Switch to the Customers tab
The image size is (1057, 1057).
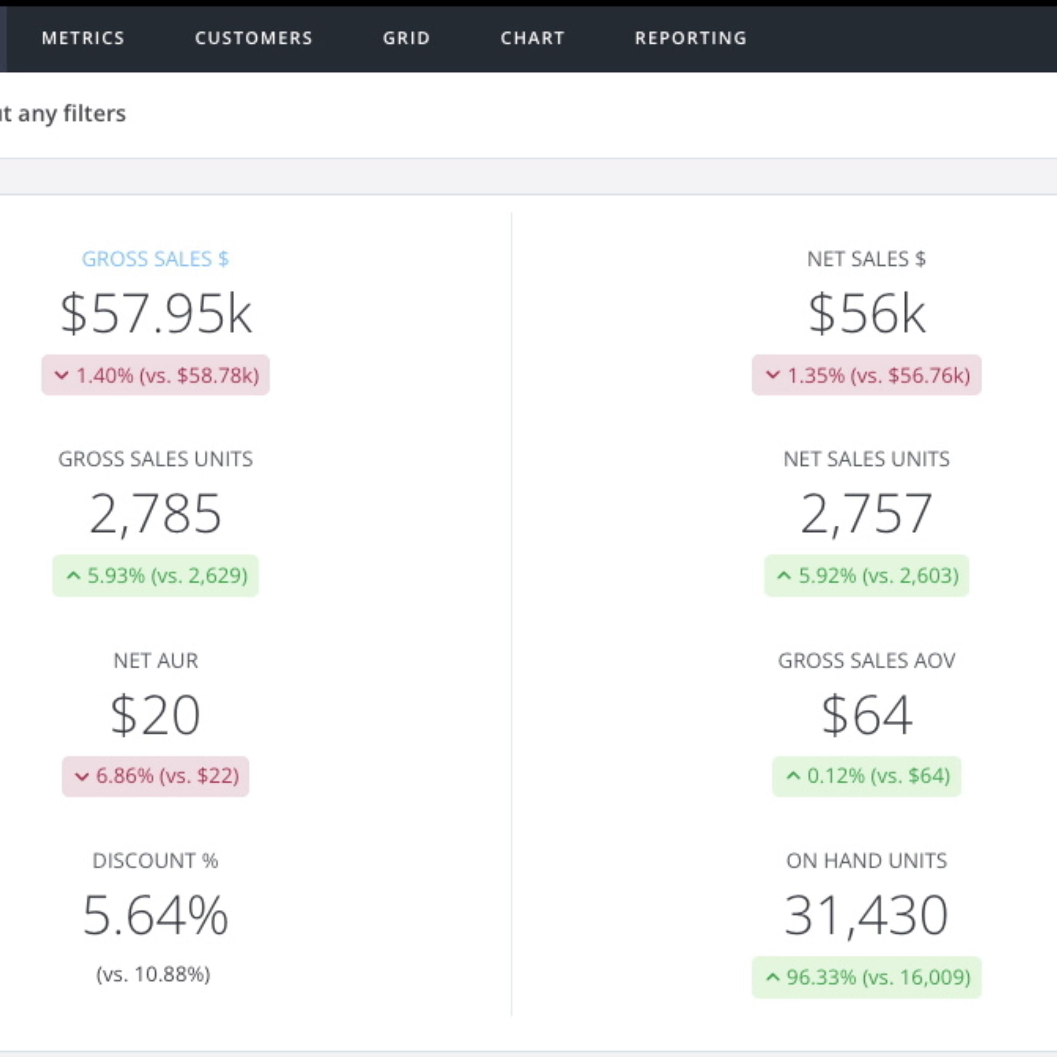click(253, 38)
